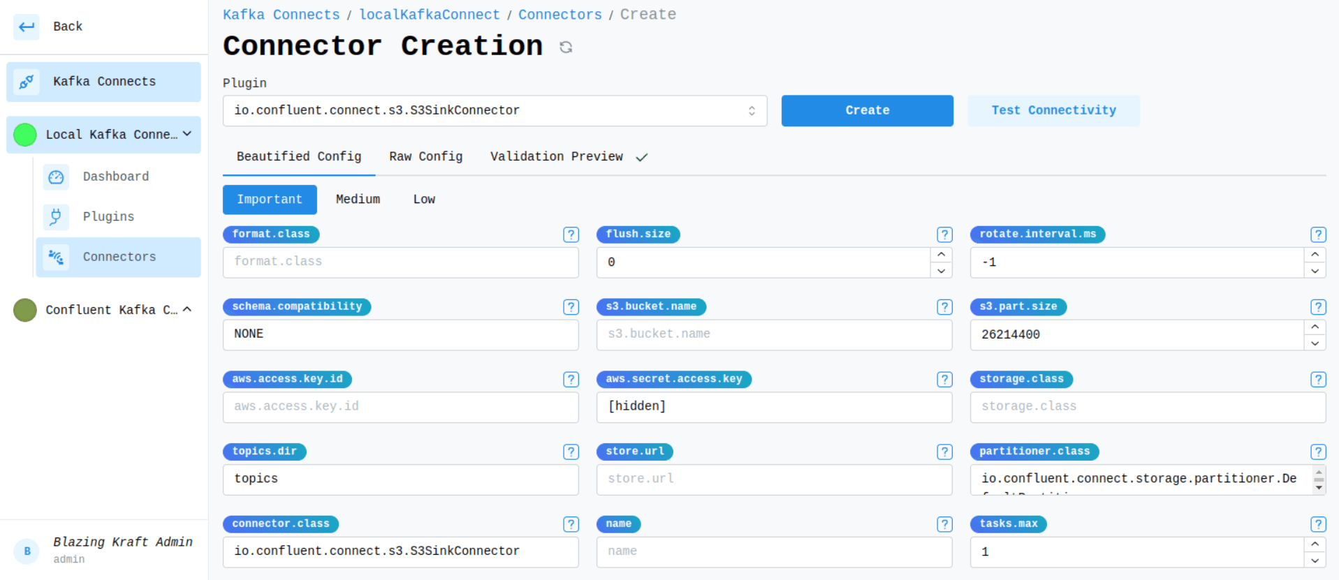The height and width of the screenshot is (580, 1339).
Task: Open Kafka Connects sidebar icon
Action: 27,82
